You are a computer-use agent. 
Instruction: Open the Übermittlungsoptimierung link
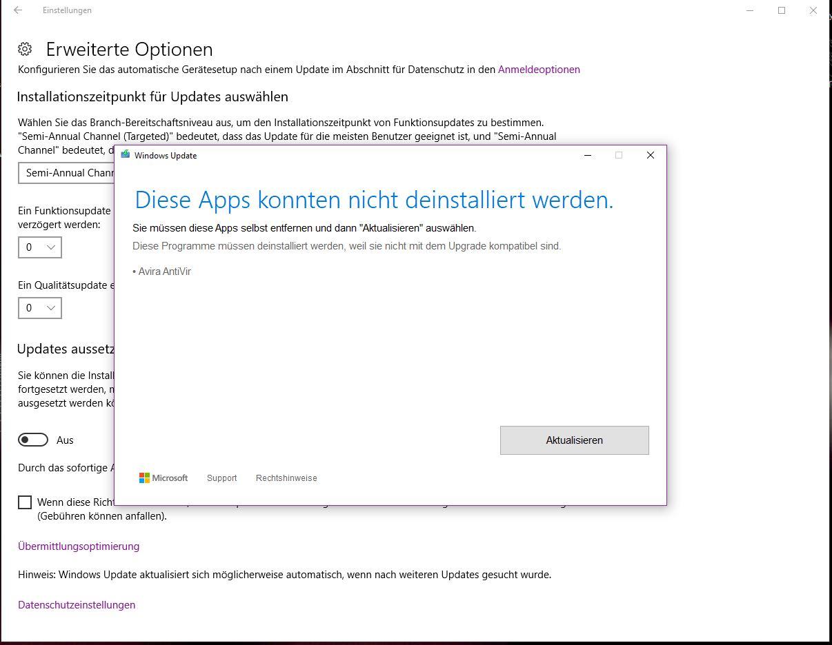pyautogui.click(x=79, y=546)
